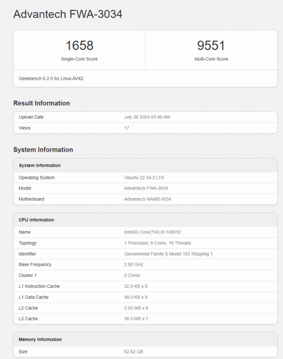Click the Topology label
Image resolution: width=283 pixels, height=359 pixels.
tap(27, 243)
